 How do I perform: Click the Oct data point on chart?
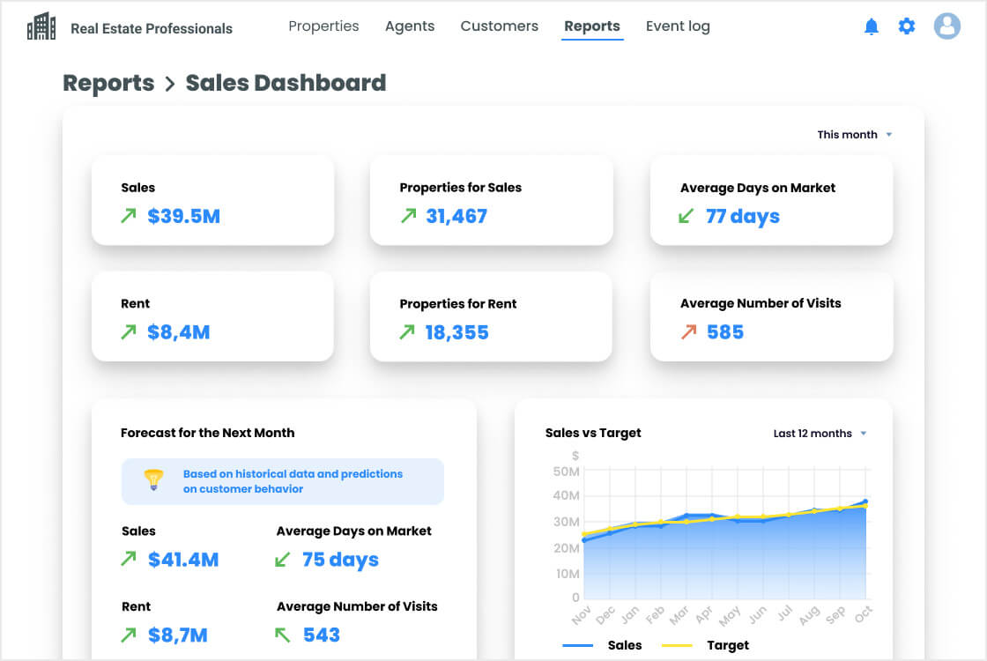tap(865, 501)
